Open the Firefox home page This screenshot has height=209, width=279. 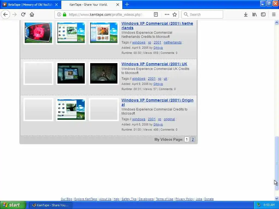point(32,14)
